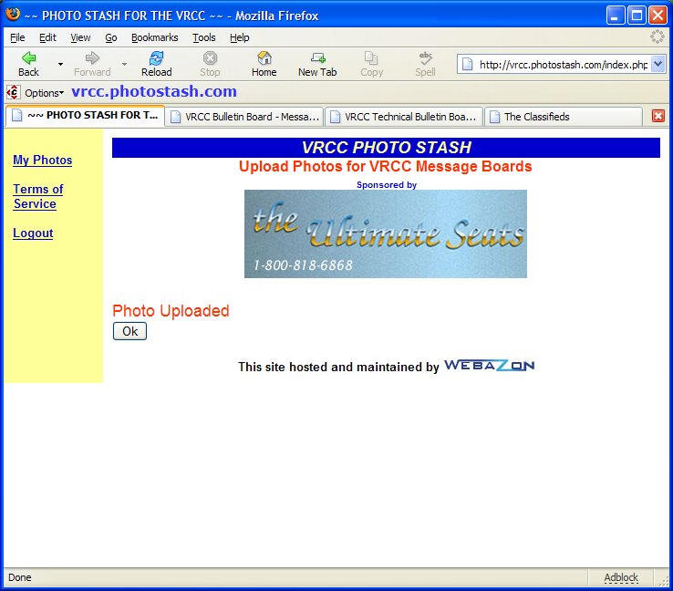Image resolution: width=673 pixels, height=591 pixels.
Task: Click the page icon in the URL bar
Action: click(x=468, y=65)
